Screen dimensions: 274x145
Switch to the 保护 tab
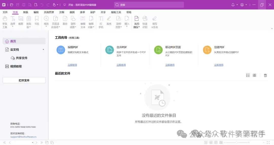pyautogui.click(x=93, y=12)
